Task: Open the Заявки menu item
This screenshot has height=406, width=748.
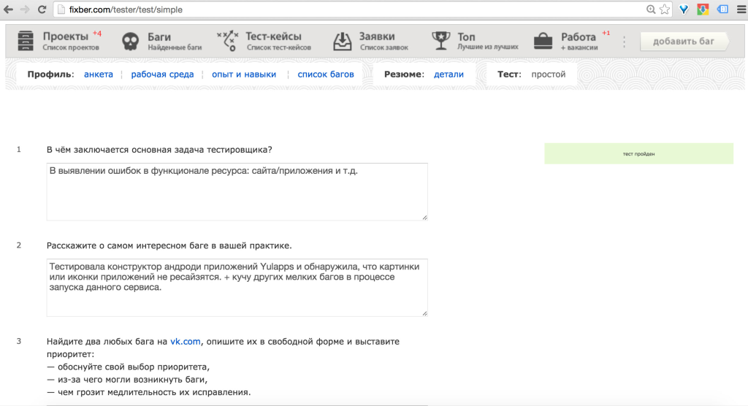Action: point(377,37)
